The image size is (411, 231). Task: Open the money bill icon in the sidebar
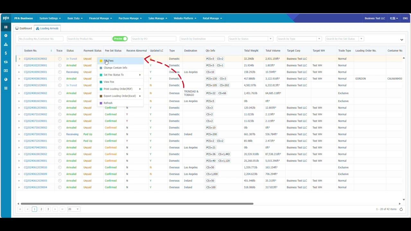pyautogui.click(x=6, y=71)
